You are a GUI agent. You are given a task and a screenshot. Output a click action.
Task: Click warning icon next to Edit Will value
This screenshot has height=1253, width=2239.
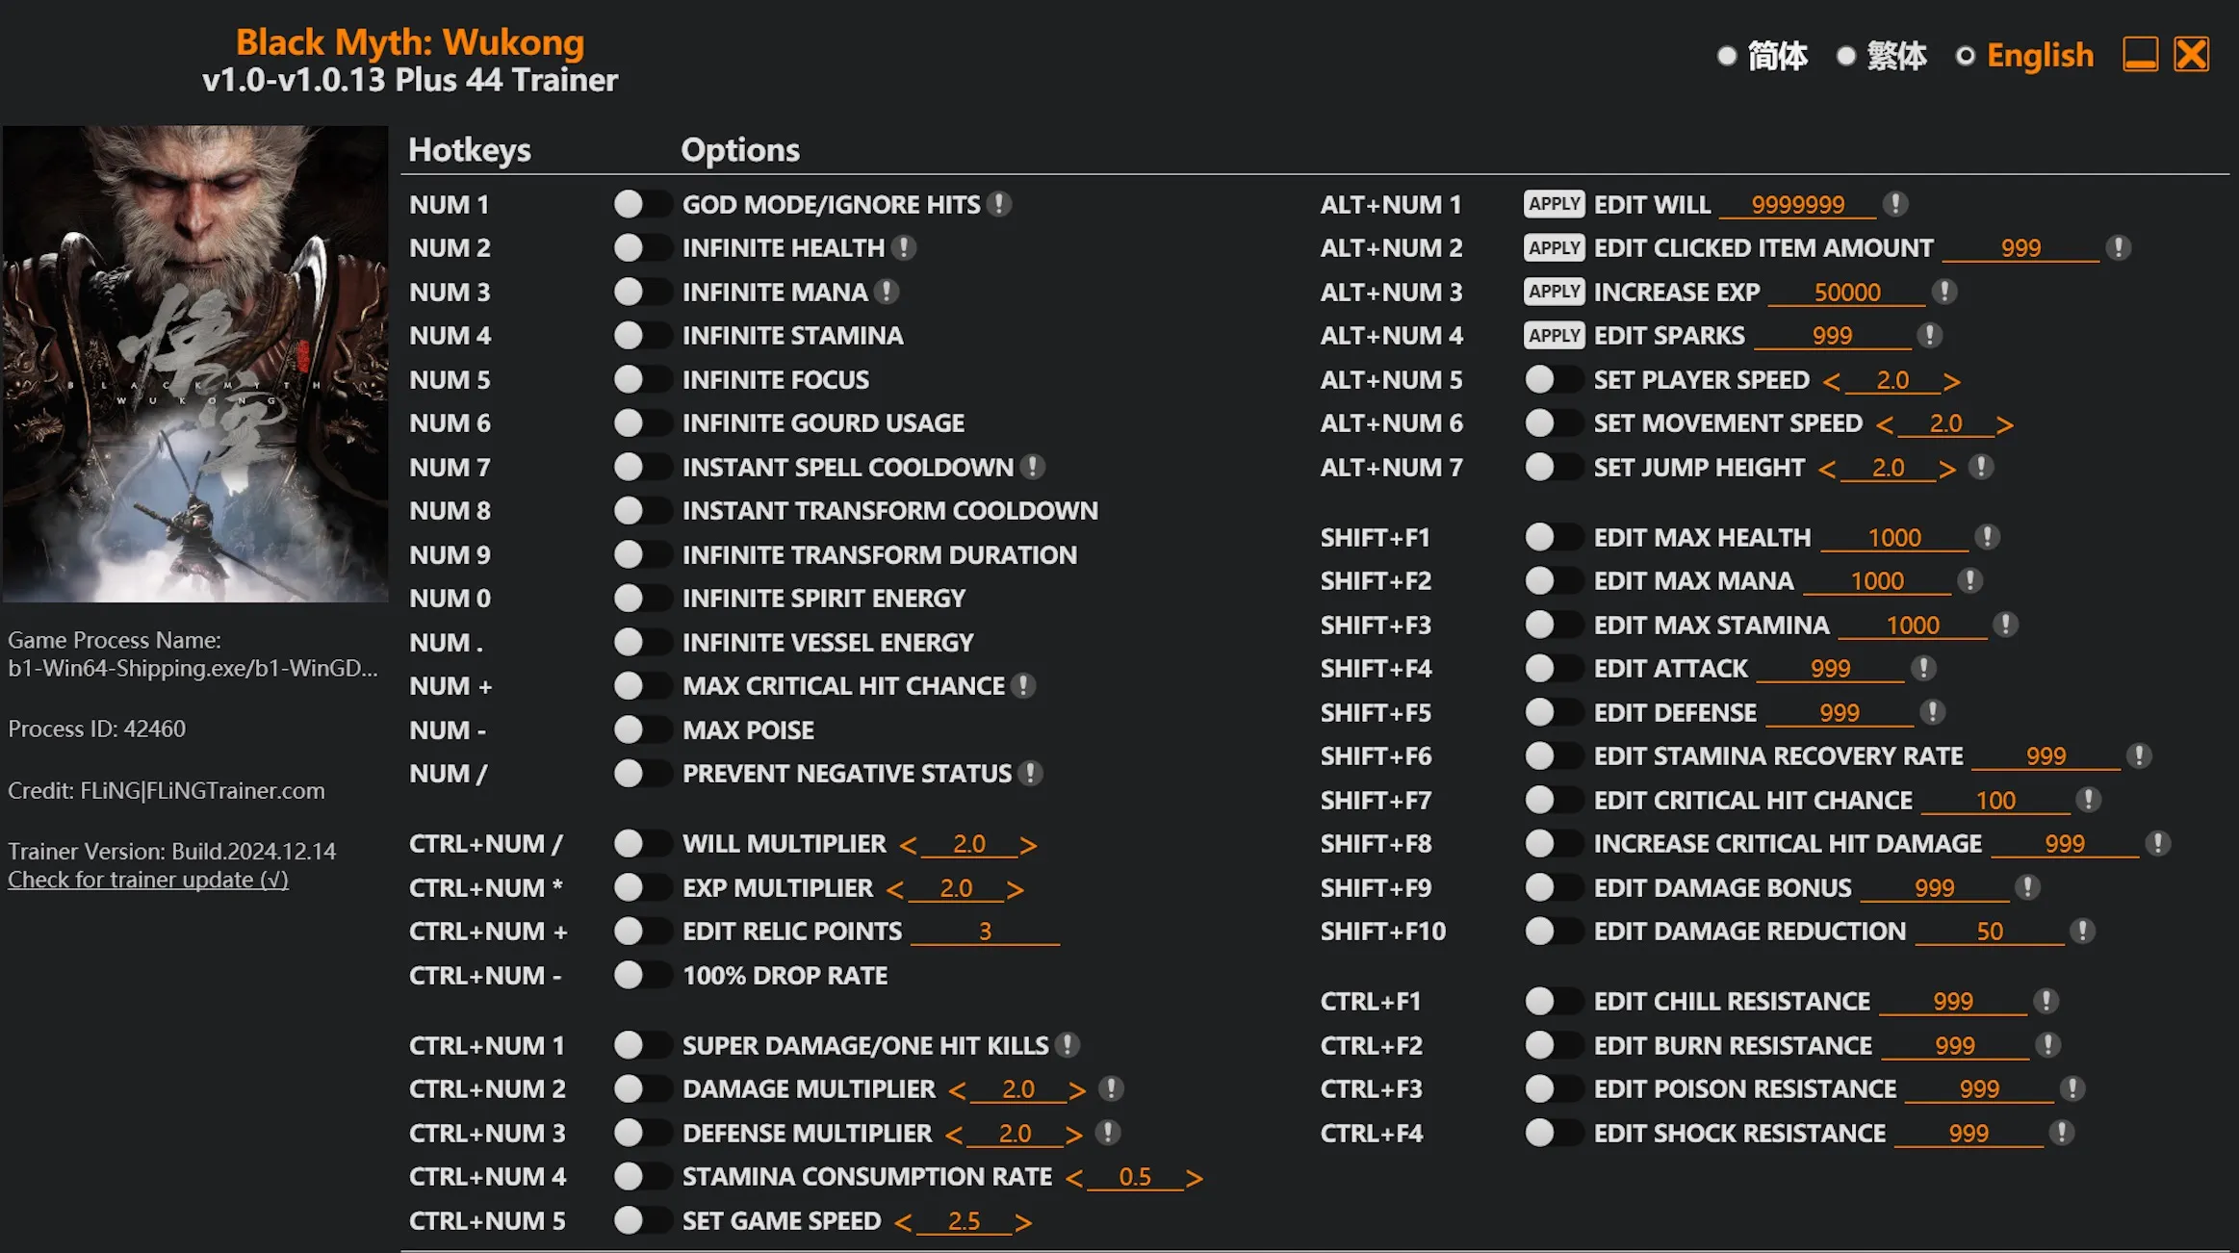(x=1895, y=204)
